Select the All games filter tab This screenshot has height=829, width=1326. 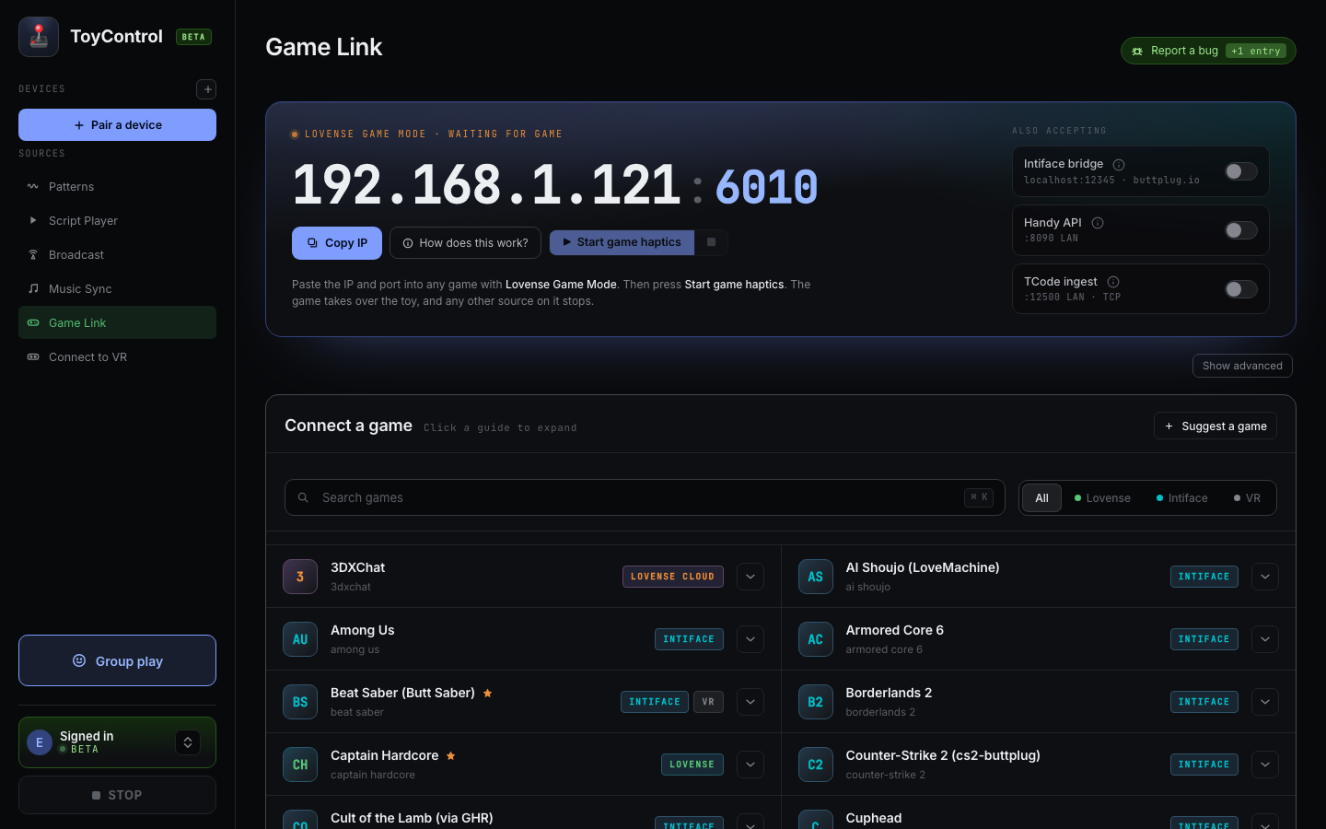click(1042, 498)
